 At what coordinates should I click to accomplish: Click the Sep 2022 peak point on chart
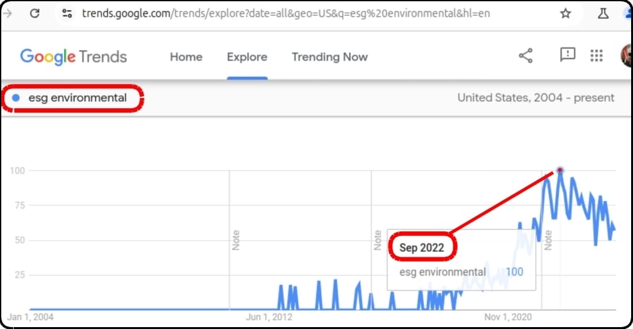click(559, 170)
